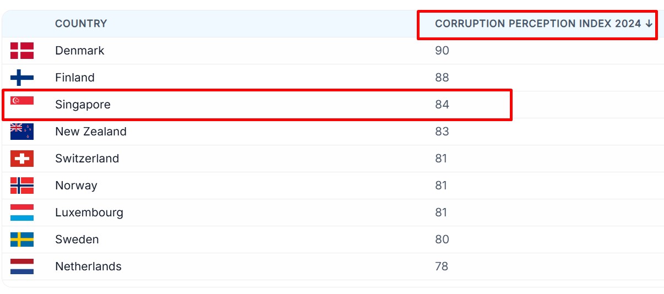Click Norway's score value of 81
The height and width of the screenshot is (294, 664).
441,186
